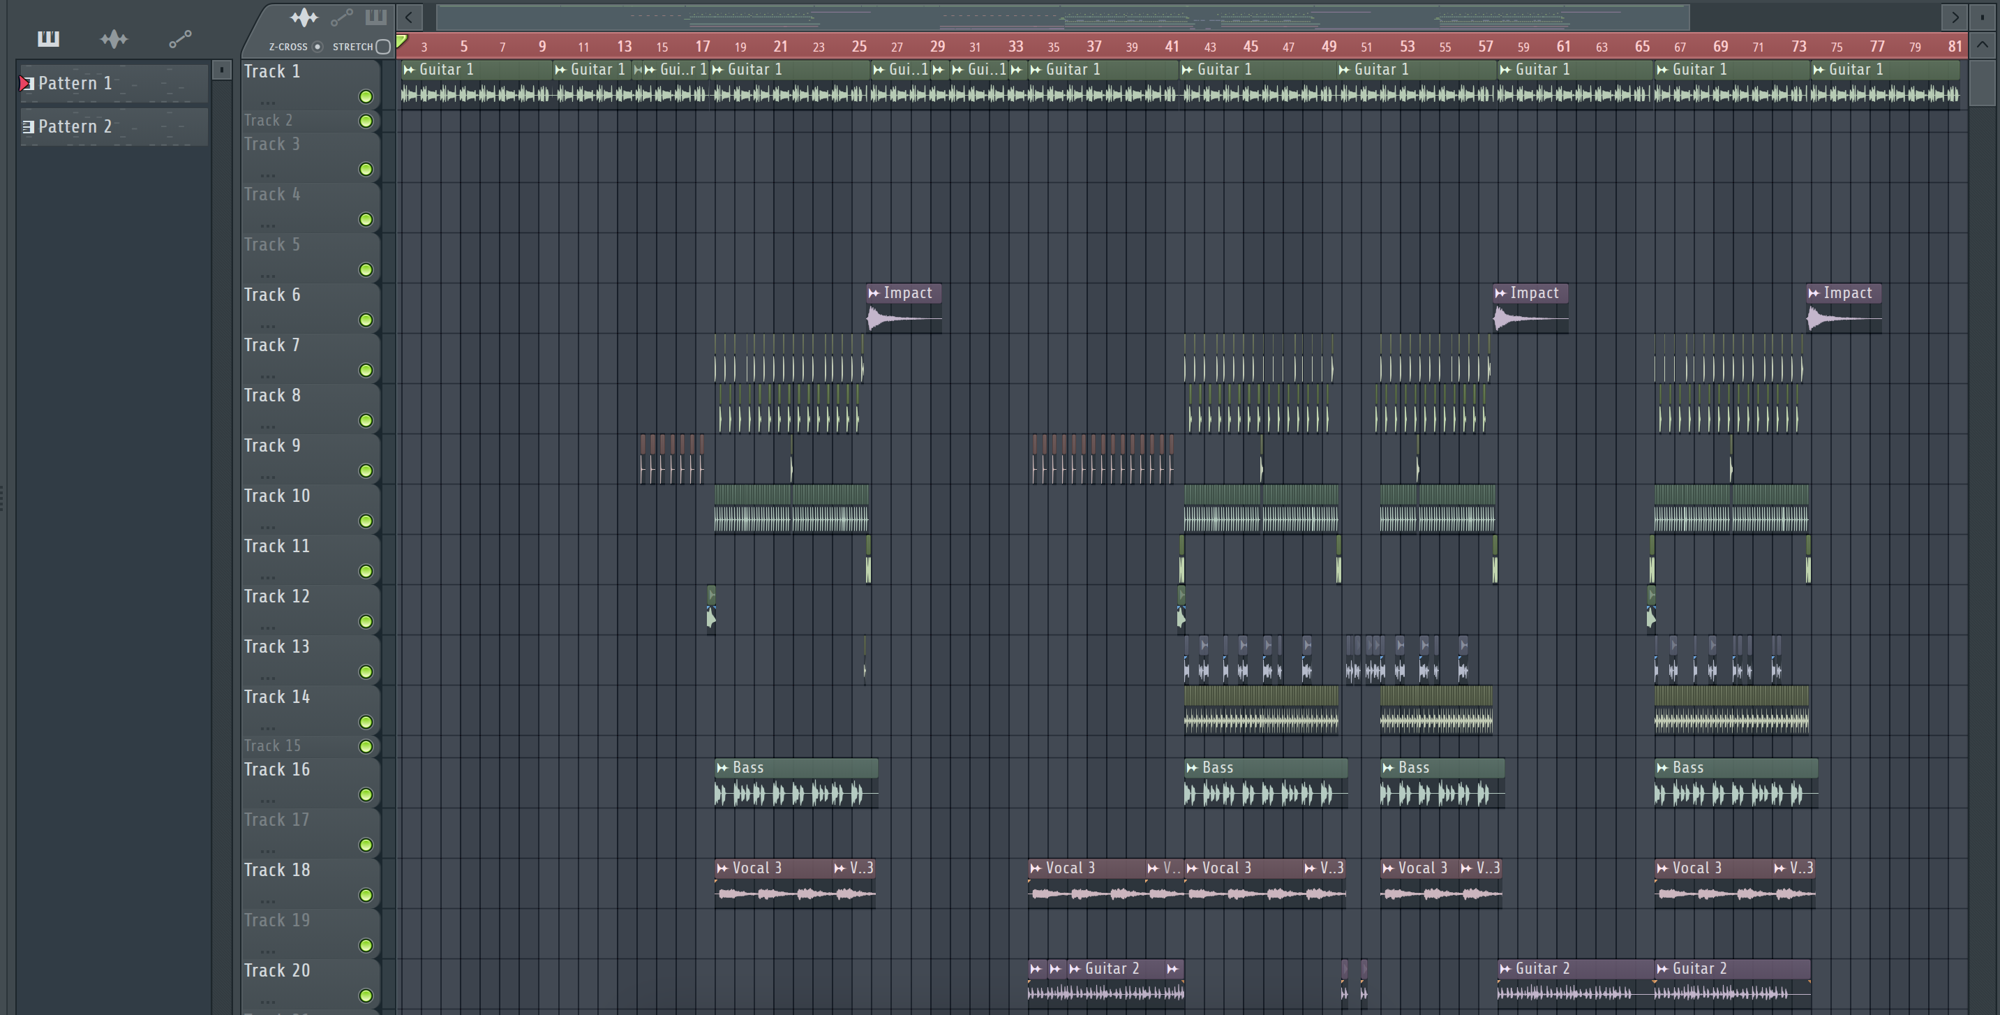Select the Impact clip at bar 57
The height and width of the screenshot is (1015, 2000).
point(1530,309)
